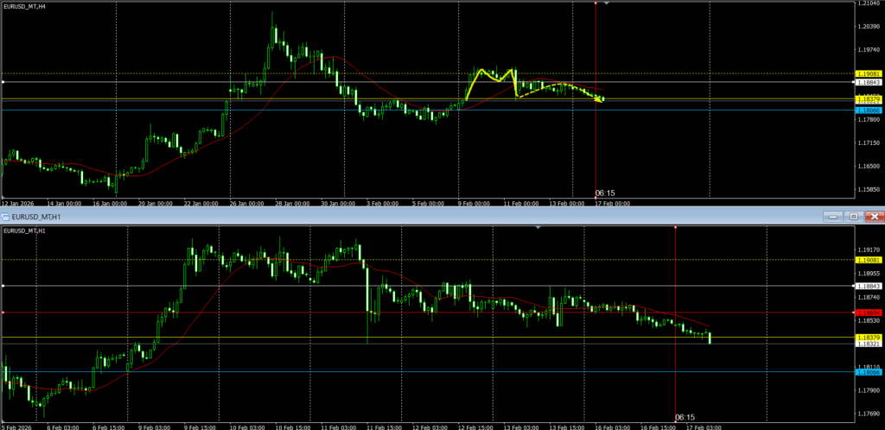
Task: Click the EURUSD_MT,H4 chart symbol label
Action: pos(24,6)
